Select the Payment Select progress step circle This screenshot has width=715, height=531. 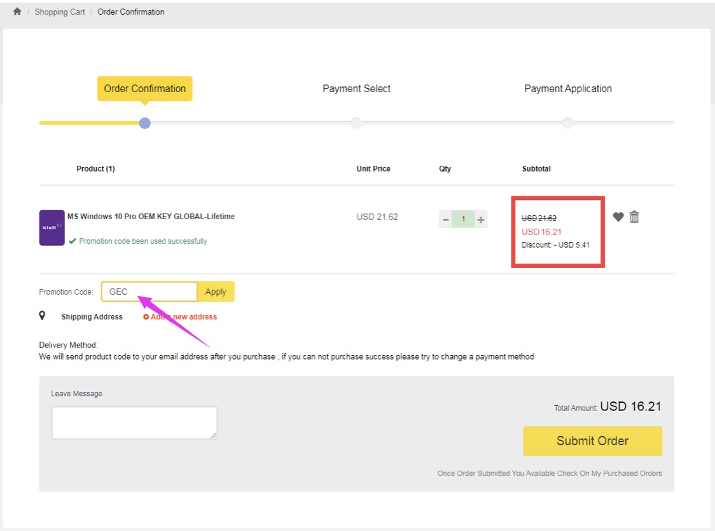[356, 123]
